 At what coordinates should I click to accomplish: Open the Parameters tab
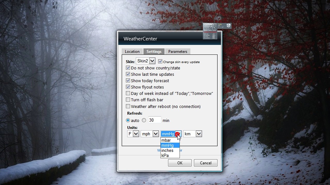[x=178, y=51]
